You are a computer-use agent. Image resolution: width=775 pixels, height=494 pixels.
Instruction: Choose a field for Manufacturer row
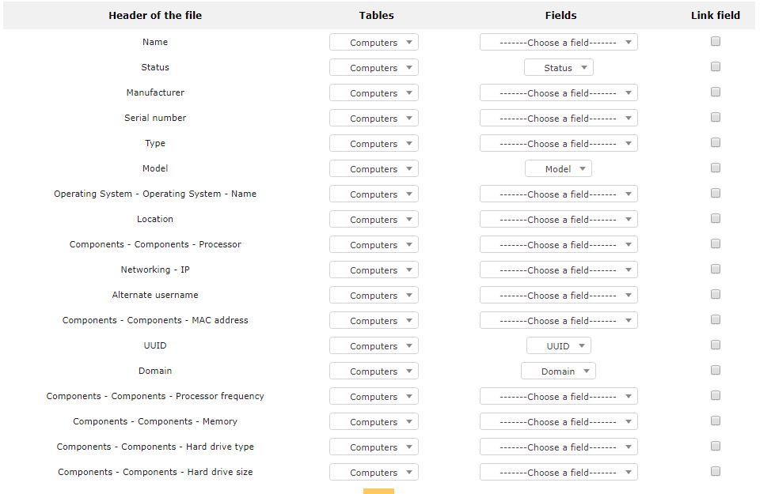559,92
